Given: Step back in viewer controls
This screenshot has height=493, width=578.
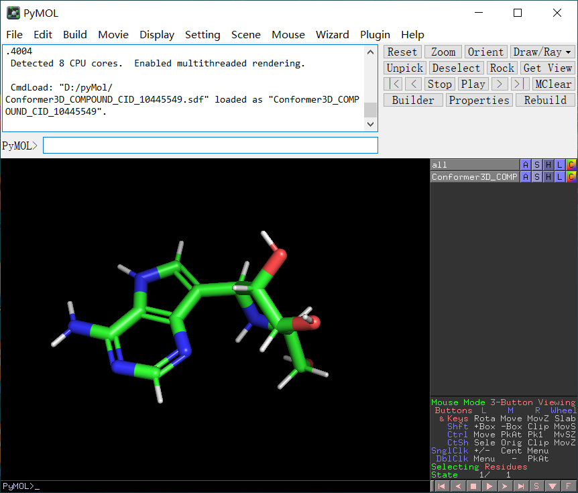Looking at the screenshot, I should point(457,486).
